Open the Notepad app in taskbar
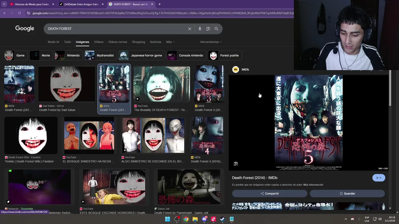This screenshot has width=399, height=224. coord(232,219)
